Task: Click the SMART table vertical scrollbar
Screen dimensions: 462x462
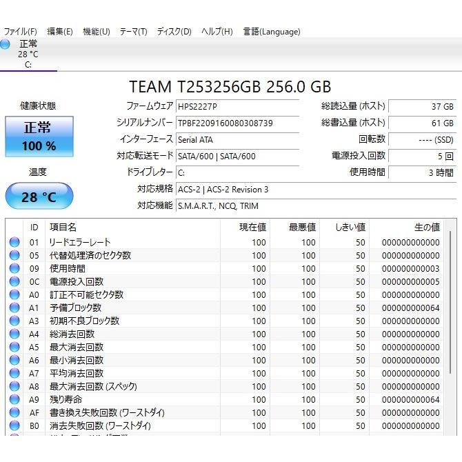Action: click(450, 303)
